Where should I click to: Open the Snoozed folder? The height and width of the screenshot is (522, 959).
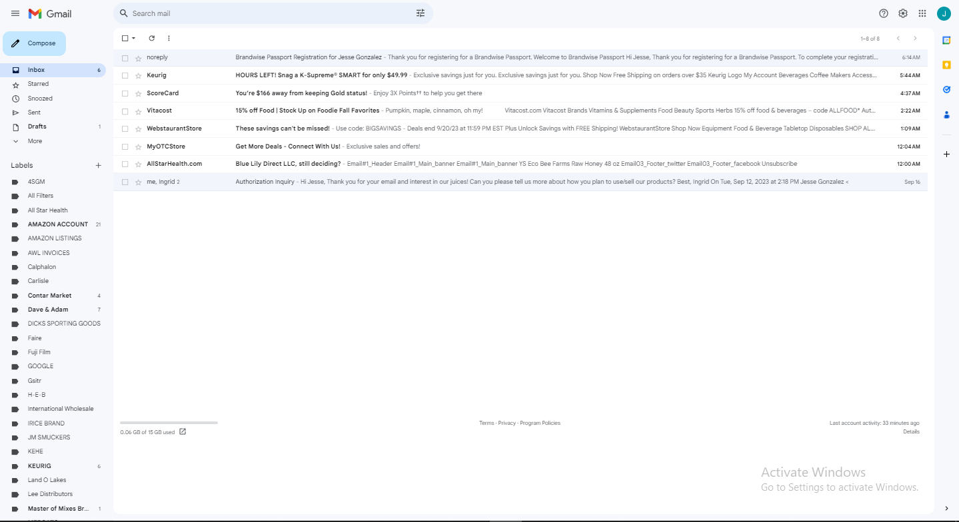pyautogui.click(x=53, y=99)
